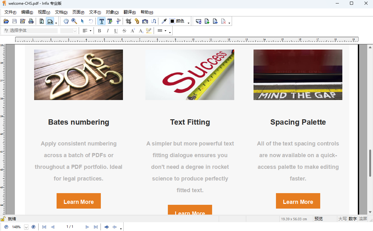373x231 pixels.
Task: Toggle italic text formatting
Action: point(108,31)
